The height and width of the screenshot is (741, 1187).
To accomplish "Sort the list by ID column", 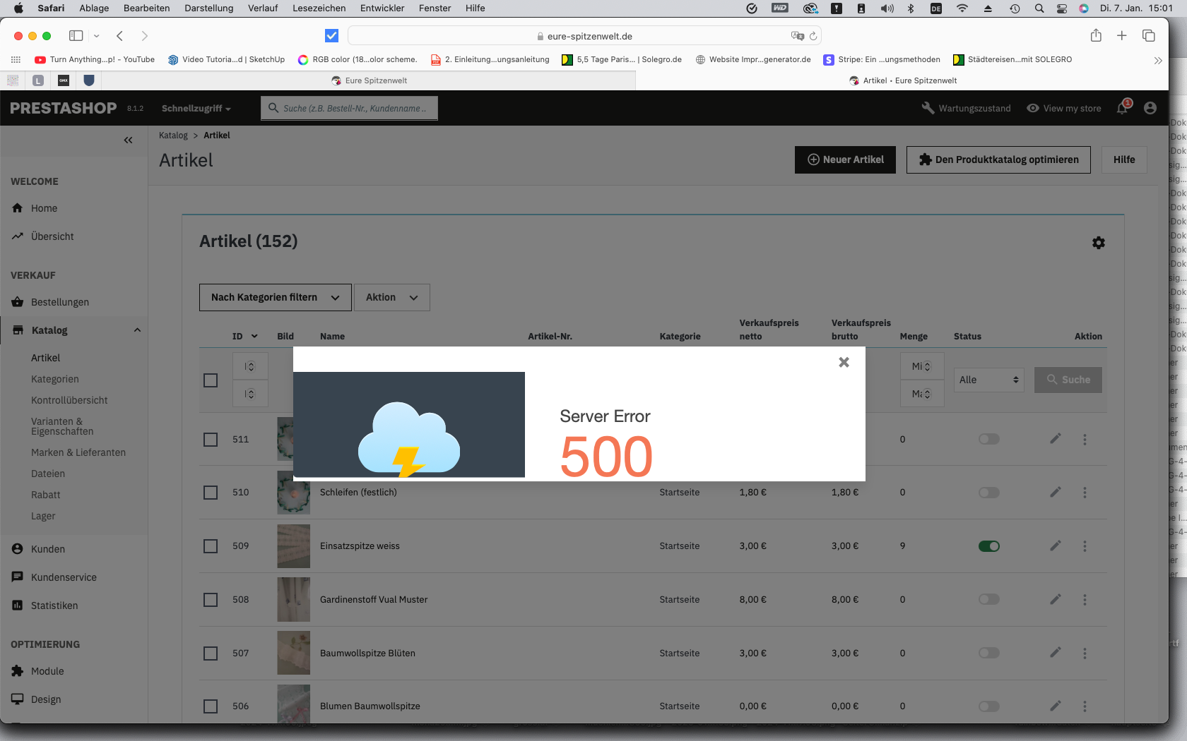I will click(x=244, y=336).
